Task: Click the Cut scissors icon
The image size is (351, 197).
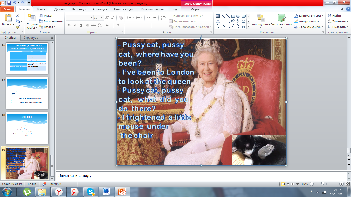Action: click(x=17, y=16)
